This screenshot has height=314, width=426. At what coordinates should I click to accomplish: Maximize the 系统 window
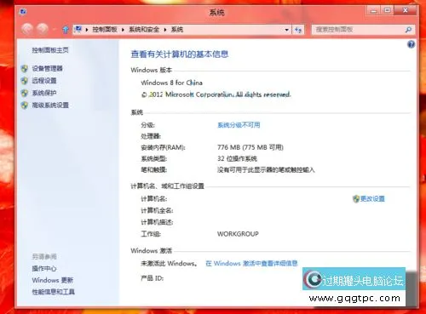click(387, 11)
